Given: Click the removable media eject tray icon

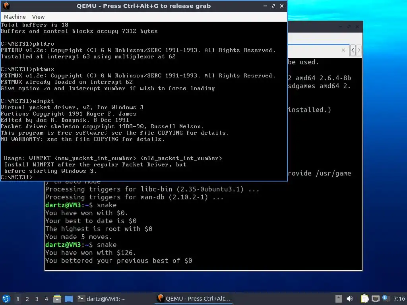Looking at the screenshot, I should point(339,299).
